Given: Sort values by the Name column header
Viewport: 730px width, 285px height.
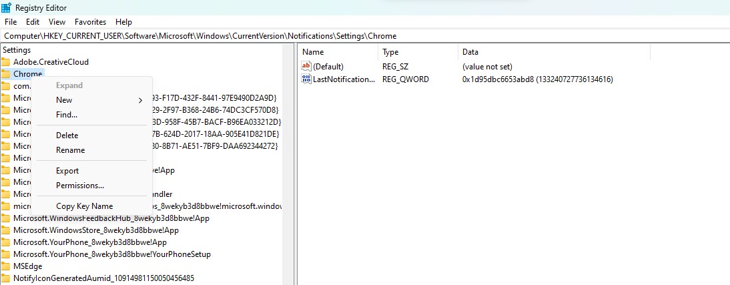Looking at the screenshot, I should (x=313, y=52).
